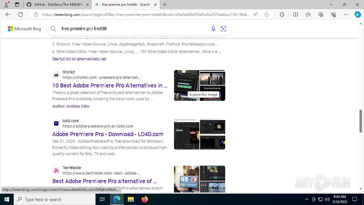Open Shotkit sunset people thumbnail
This screenshot has width=364, height=205.
pos(212,77)
